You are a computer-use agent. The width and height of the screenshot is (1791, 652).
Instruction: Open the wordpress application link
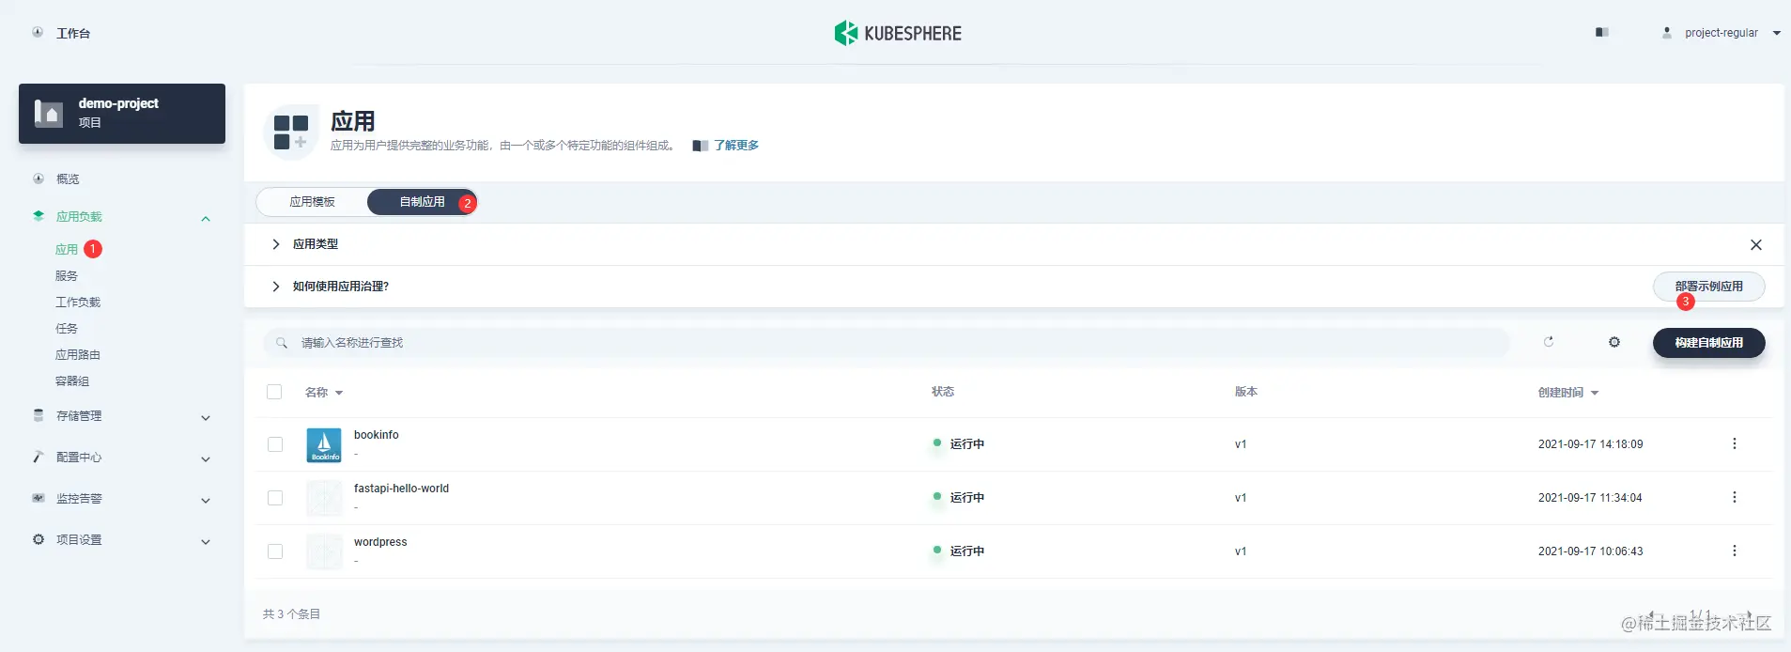(x=380, y=542)
